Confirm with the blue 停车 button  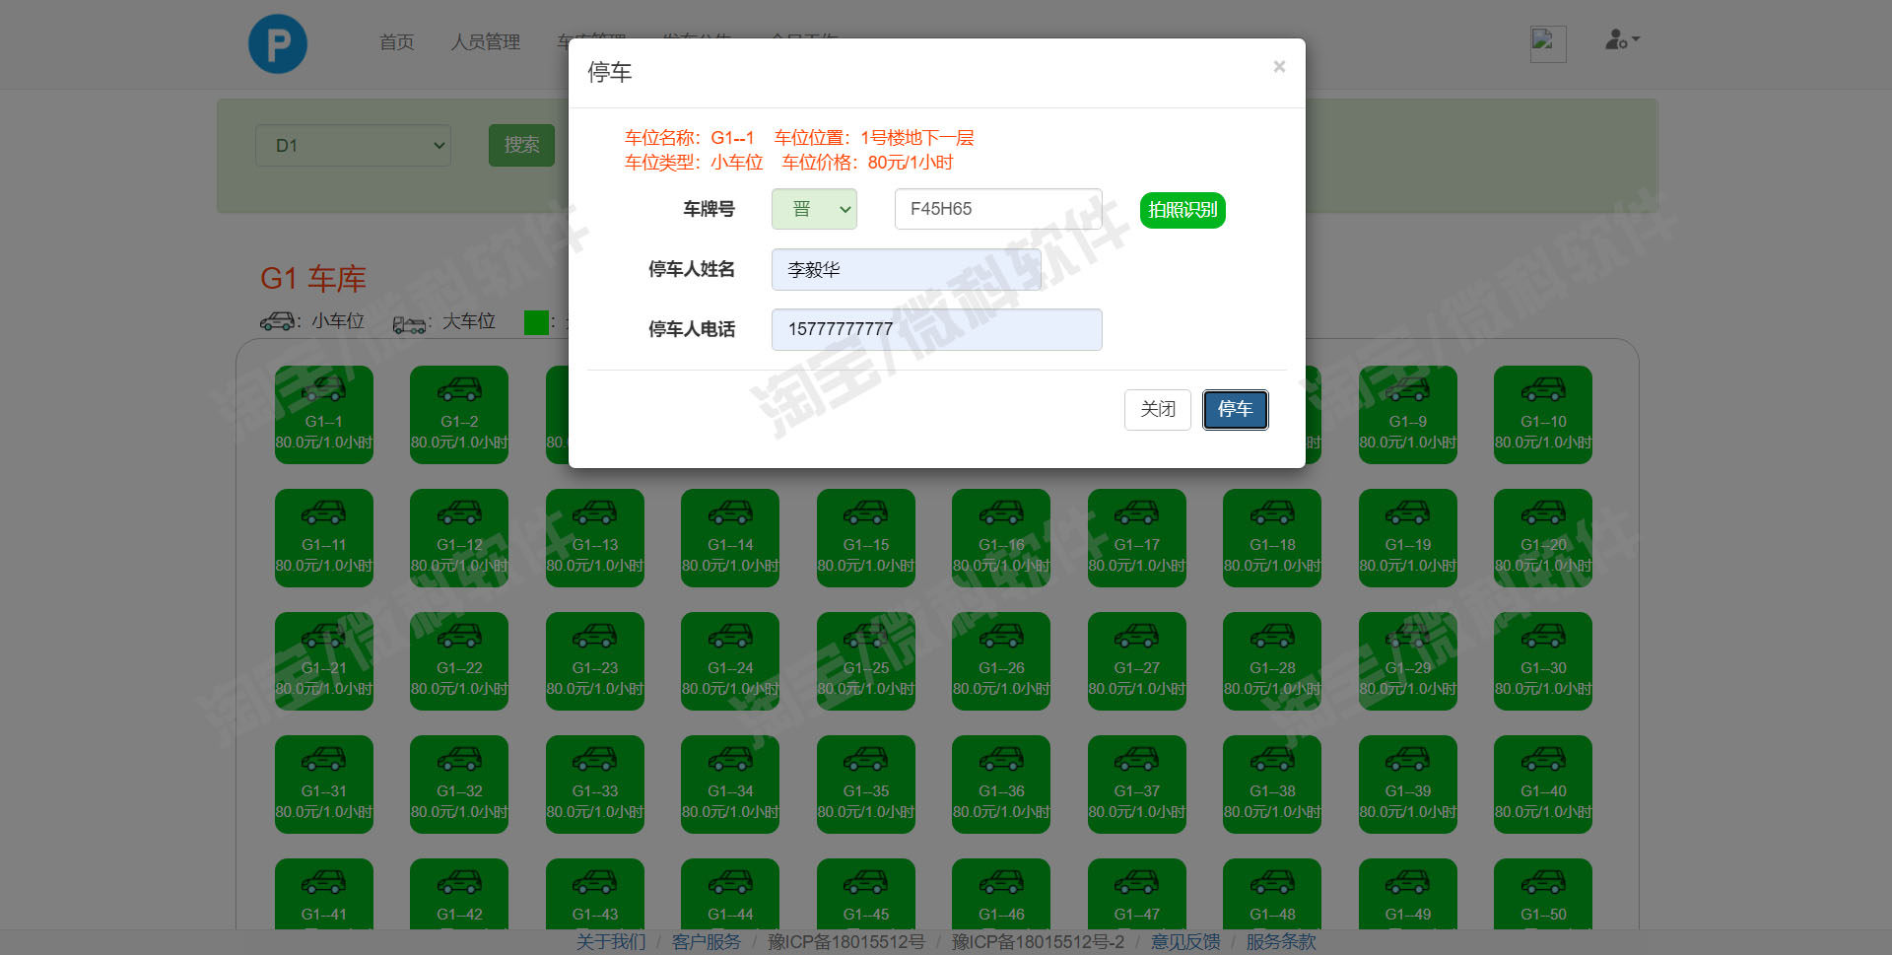click(x=1235, y=410)
